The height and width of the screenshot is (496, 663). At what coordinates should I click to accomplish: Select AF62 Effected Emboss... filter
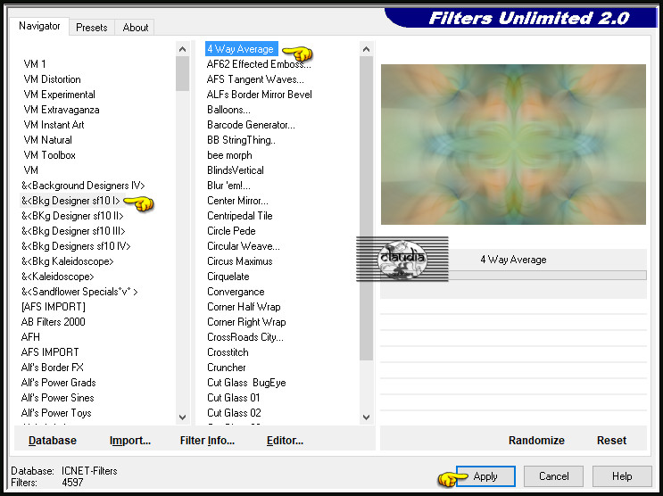259,64
